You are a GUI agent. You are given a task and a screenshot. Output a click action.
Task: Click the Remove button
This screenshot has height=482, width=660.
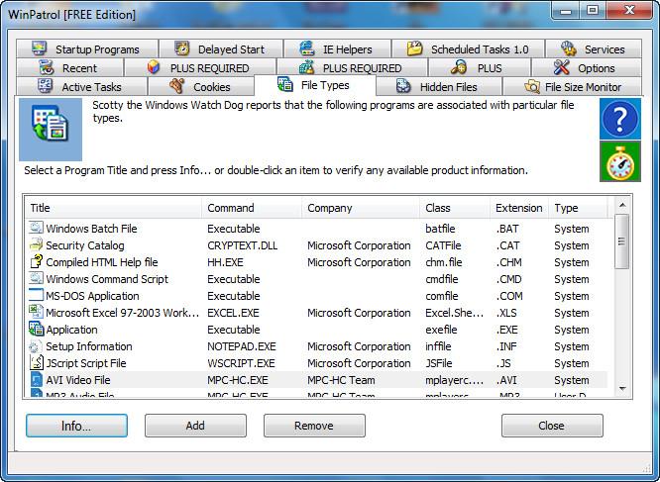[314, 426]
